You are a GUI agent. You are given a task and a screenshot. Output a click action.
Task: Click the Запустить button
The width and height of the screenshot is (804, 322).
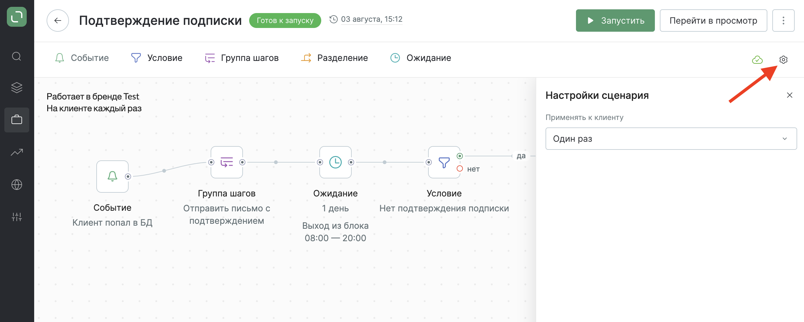click(615, 21)
